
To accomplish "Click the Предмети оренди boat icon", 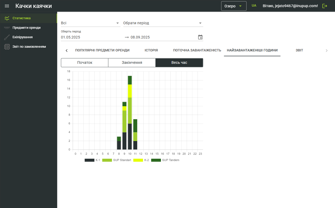I will tap(7, 28).
